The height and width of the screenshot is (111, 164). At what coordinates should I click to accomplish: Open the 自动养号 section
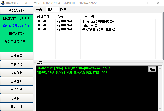pyautogui.click(x=17, y=56)
